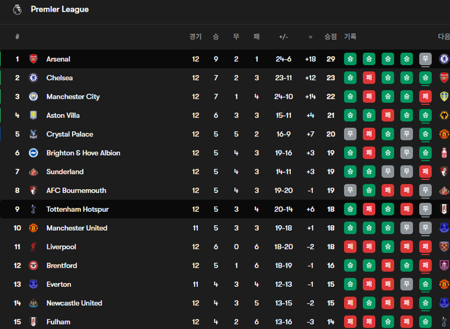Click the Everton crest beside its name
The height and width of the screenshot is (329, 450).
click(33, 285)
